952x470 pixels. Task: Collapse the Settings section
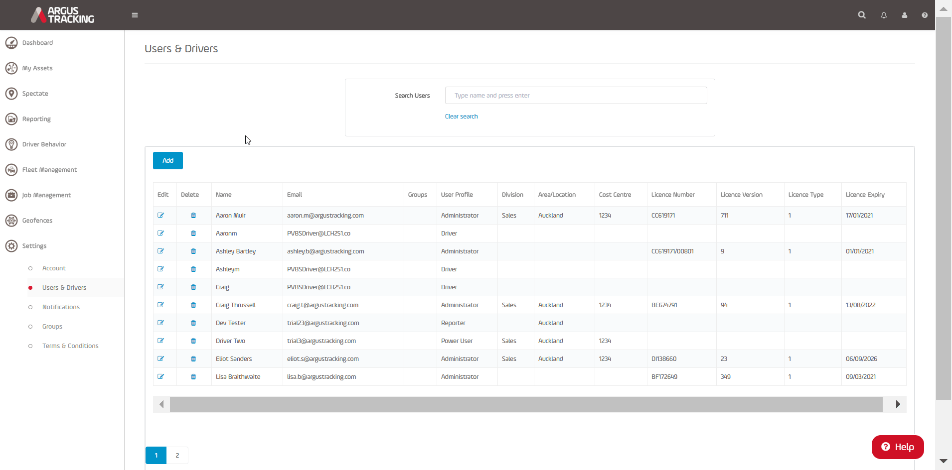coord(34,246)
